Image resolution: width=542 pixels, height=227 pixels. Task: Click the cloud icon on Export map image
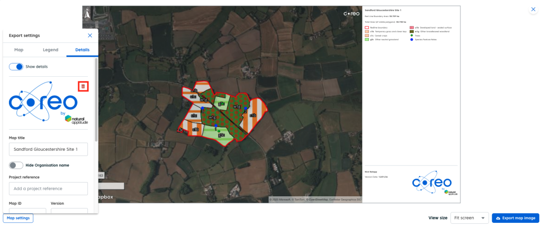pos(498,218)
